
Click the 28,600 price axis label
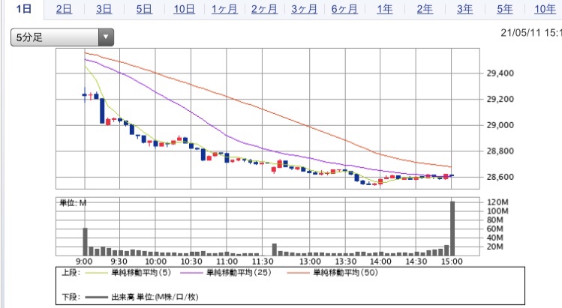click(x=500, y=177)
